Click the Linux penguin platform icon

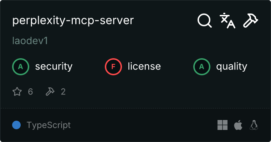pos(254,125)
